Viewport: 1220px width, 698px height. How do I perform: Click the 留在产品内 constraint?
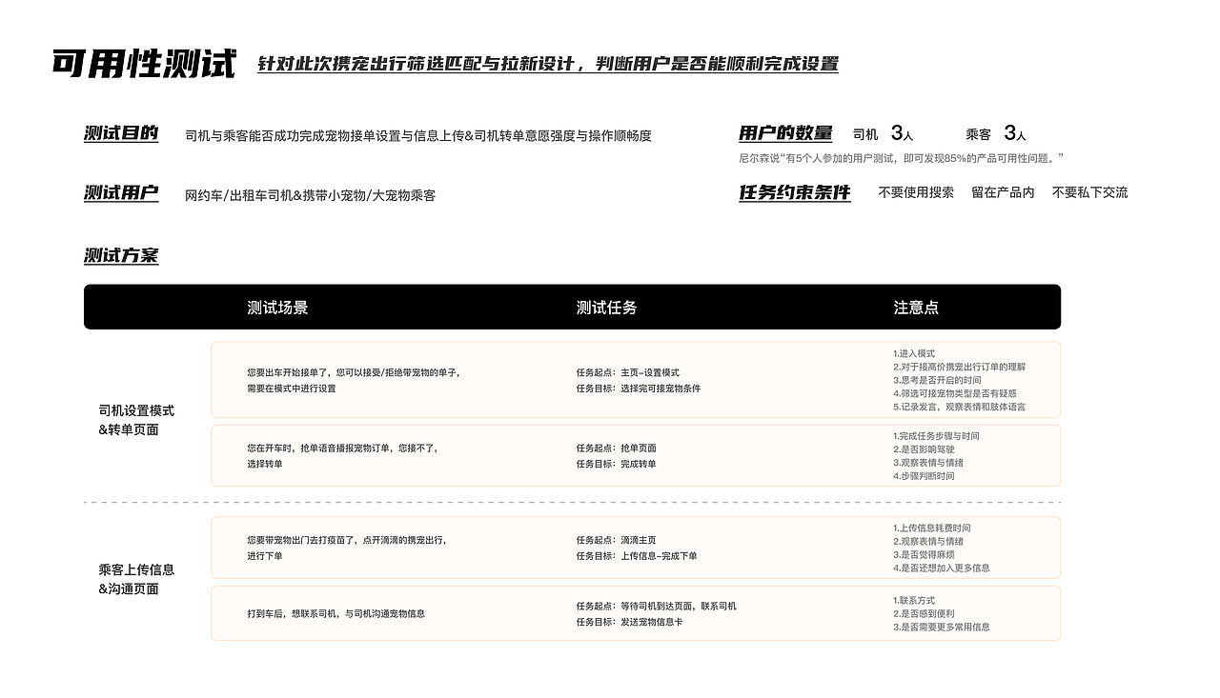point(1003,192)
